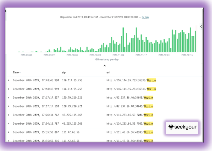Click the 2019-11-17 axis label
The height and width of the screenshot is (151, 212).
141,55
